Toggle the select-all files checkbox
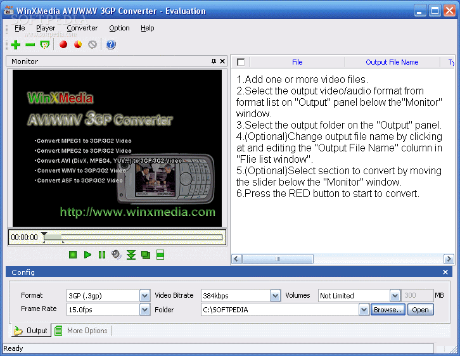 (x=241, y=62)
